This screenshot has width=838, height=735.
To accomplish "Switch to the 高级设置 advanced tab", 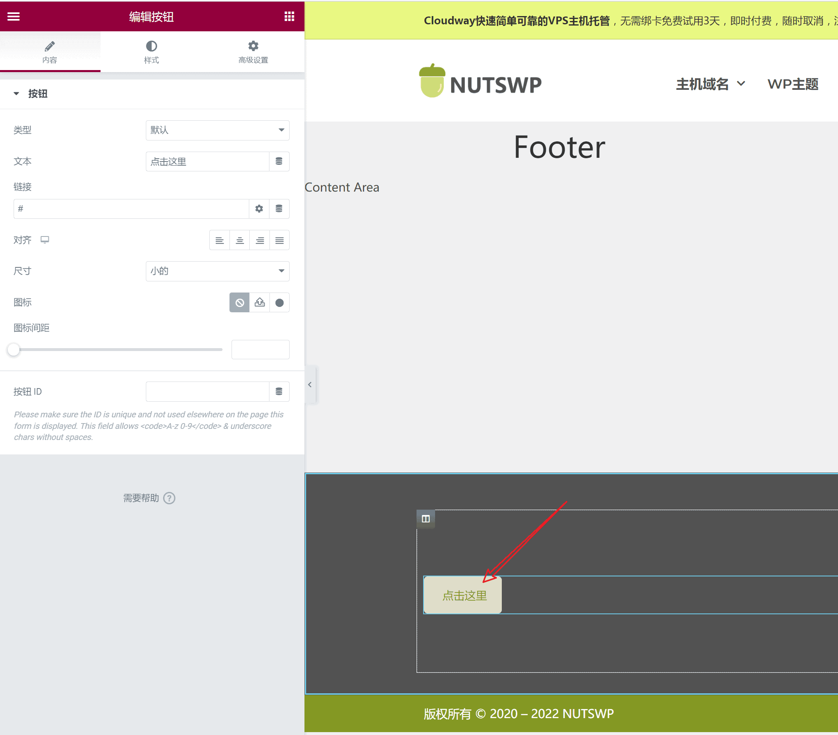I will [x=253, y=52].
